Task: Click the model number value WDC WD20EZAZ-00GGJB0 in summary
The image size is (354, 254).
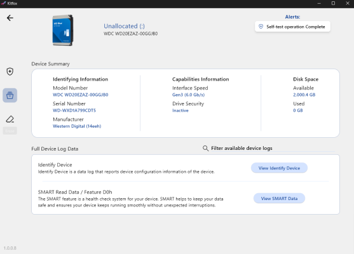Action: pos(80,95)
